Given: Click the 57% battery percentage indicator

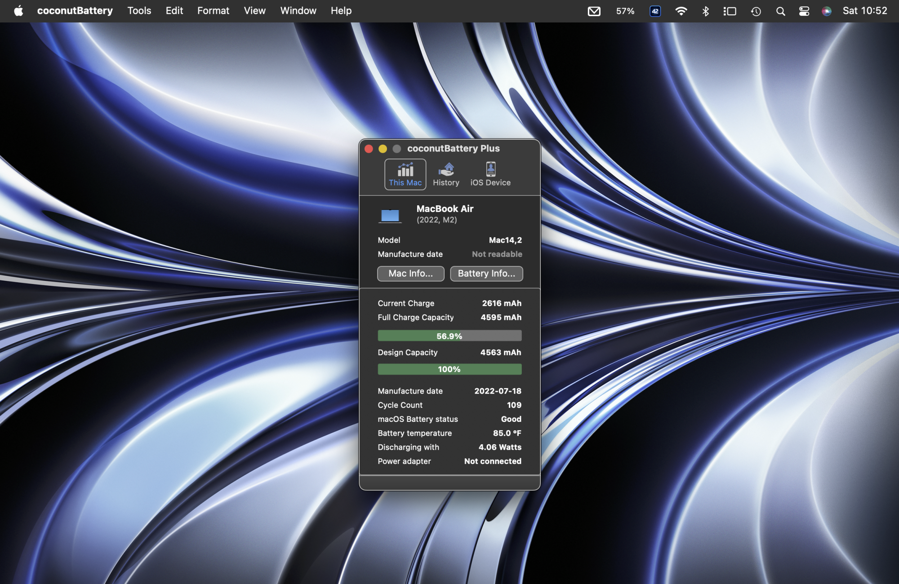Looking at the screenshot, I should point(625,11).
